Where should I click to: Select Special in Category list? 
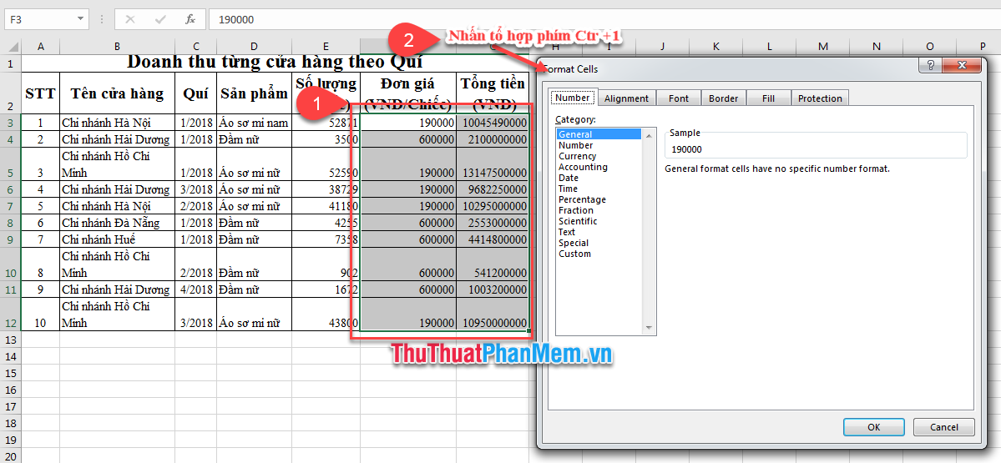(599, 243)
